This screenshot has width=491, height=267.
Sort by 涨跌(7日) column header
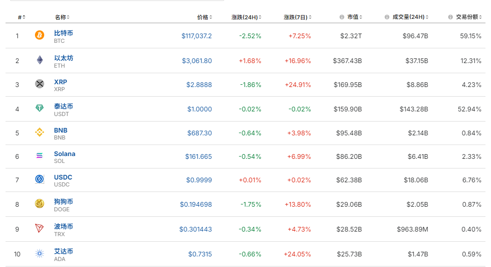pyautogui.click(x=298, y=17)
